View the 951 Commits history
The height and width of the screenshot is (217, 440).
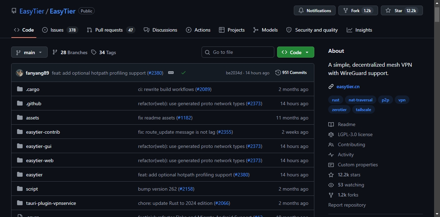coord(291,73)
